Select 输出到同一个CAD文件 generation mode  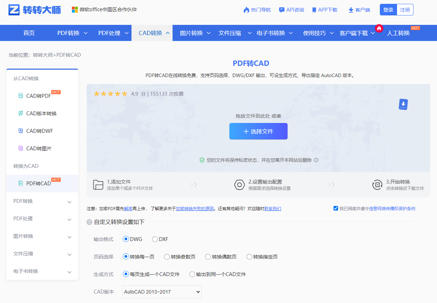click(x=192, y=274)
